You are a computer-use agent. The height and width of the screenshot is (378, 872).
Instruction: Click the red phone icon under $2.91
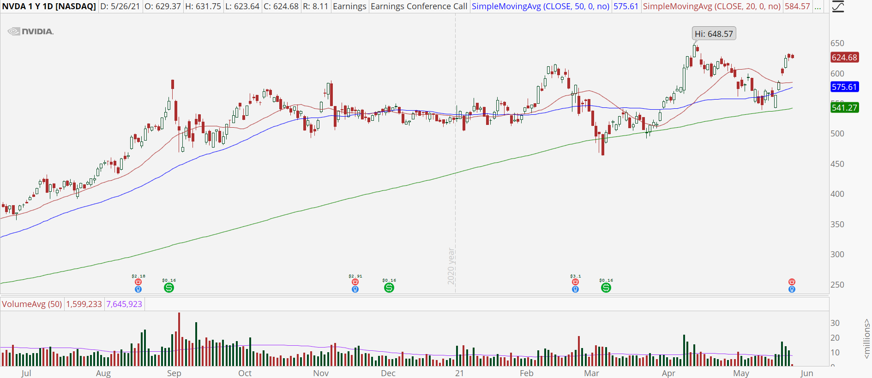tap(355, 282)
